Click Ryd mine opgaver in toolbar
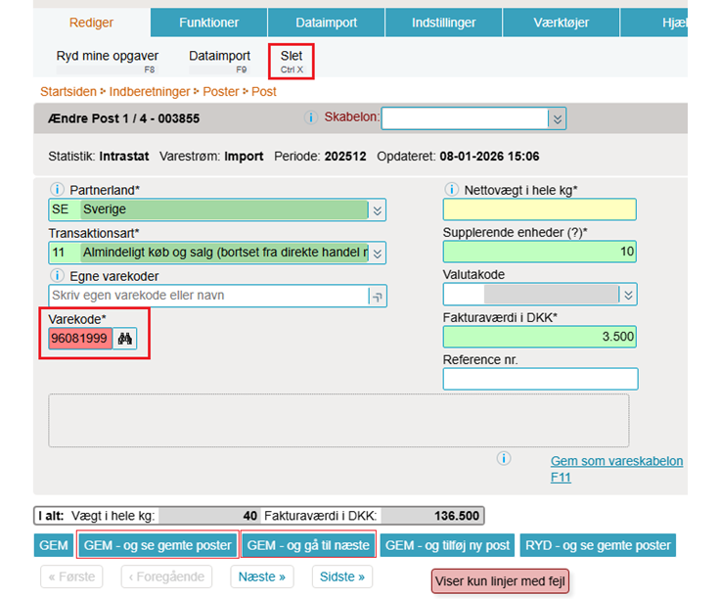Image resolution: width=720 pixels, height=599 pixels. click(x=107, y=61)
